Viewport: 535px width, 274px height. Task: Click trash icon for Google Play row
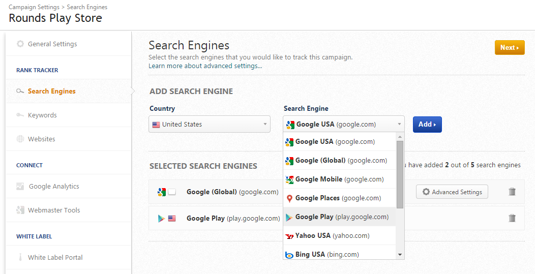click(512, 218)
